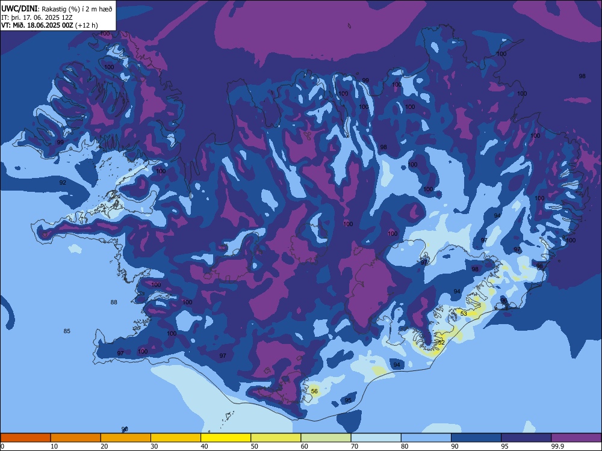Click the '(+12 h)' forecast offset text
Viewport: 602px width, 451px height.
(86, 25)
